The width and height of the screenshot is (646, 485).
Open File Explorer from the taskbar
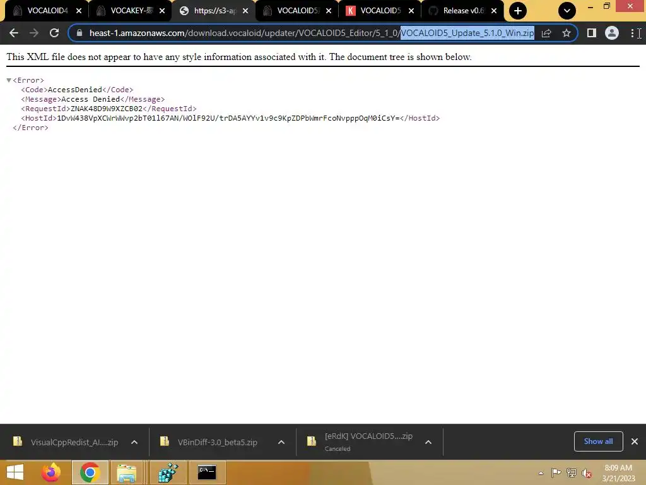click(126, 472)
